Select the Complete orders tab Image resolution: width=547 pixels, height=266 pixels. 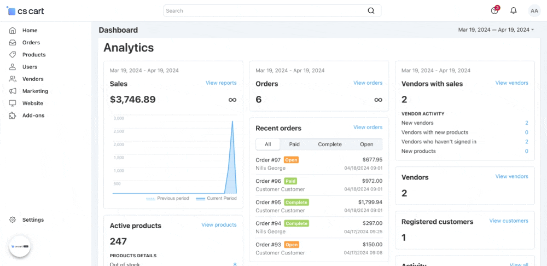click(330, 144)
